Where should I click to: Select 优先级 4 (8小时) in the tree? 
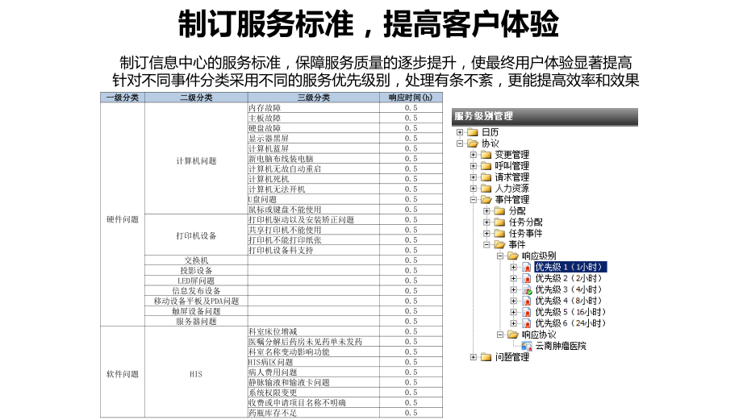(569, 301)
